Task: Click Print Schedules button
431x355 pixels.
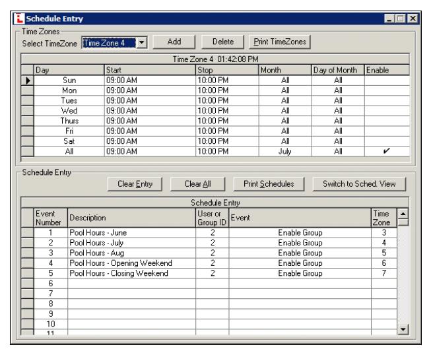Action: point(269,184)
